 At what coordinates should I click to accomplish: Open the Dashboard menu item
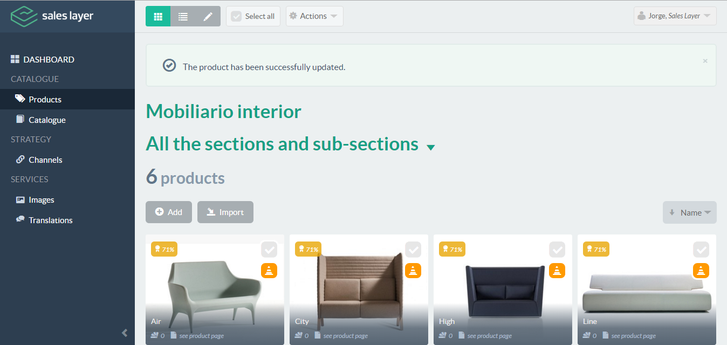pyautogui.click(x=43, y=59)
